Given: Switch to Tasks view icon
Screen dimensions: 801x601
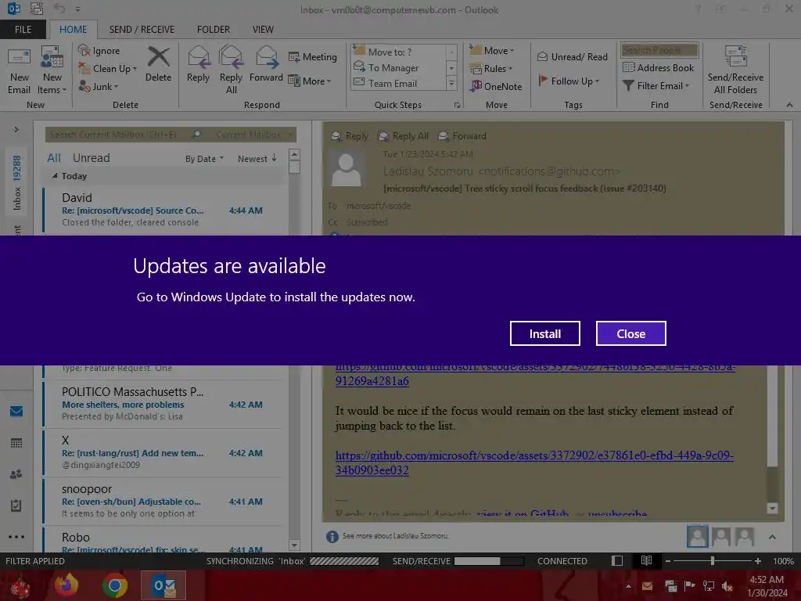Looking at the screenshot, I should pos(16,506).
